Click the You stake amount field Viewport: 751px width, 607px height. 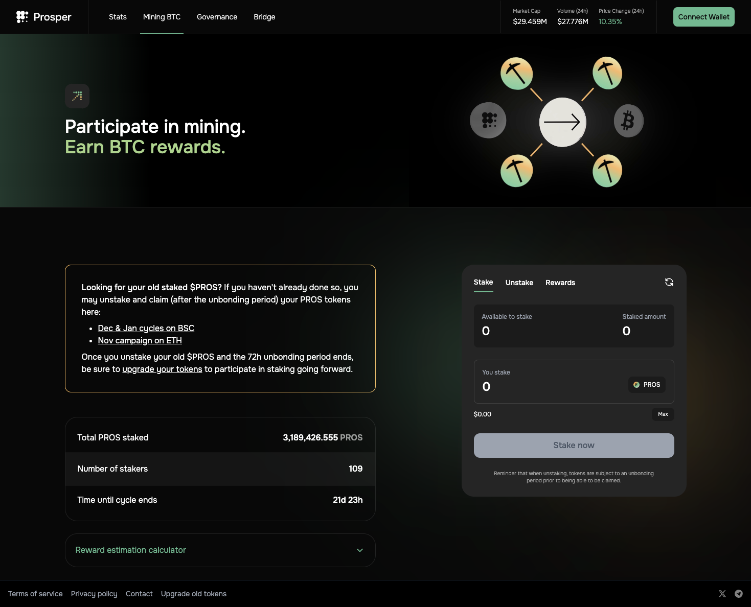click(x=574, y=382)
